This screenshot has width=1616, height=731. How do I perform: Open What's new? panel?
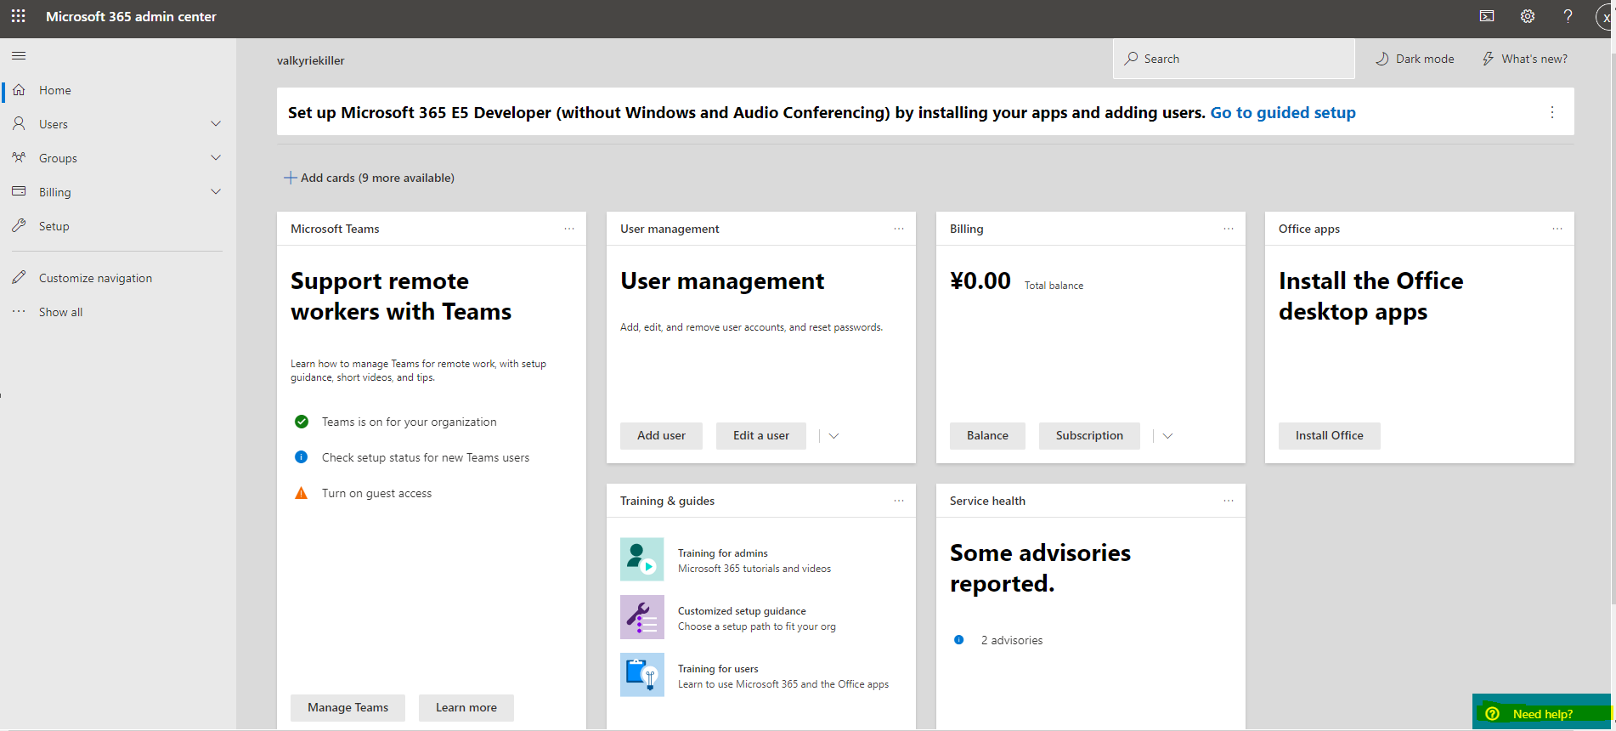click(x=1525, y=59)
